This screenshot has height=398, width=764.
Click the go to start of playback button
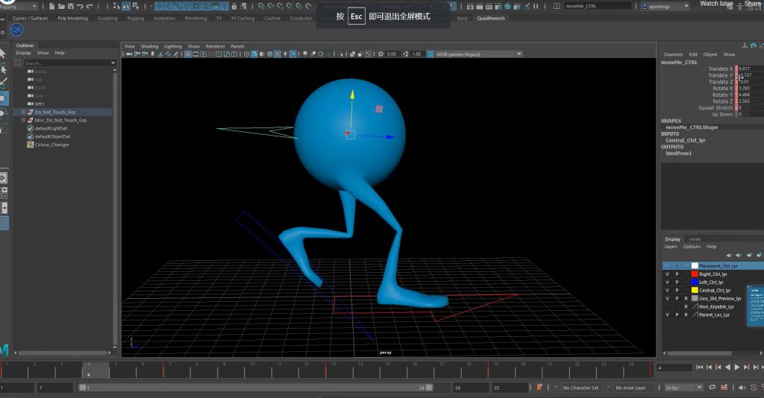[x=699, y=367]
